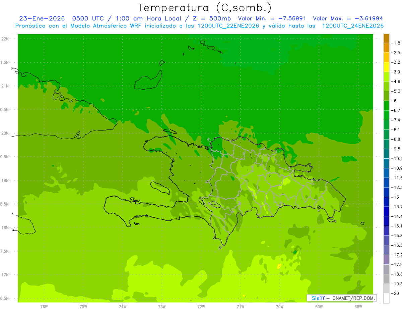Click the brown swatch above the -1.8 label

386,38
